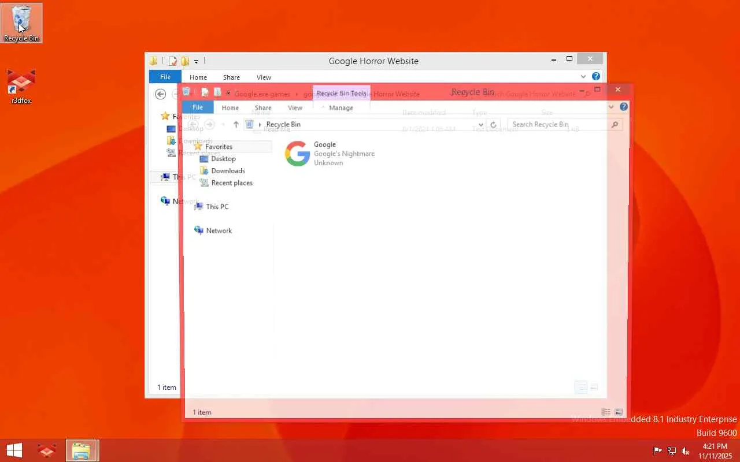Click New folder icon in Google Horror Website title bar
740x462 pixels.
pos(186,61)
